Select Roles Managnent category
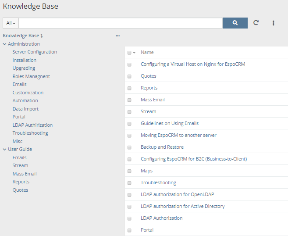Viewport: 288px width, 236px height. [x=31, y=76]
